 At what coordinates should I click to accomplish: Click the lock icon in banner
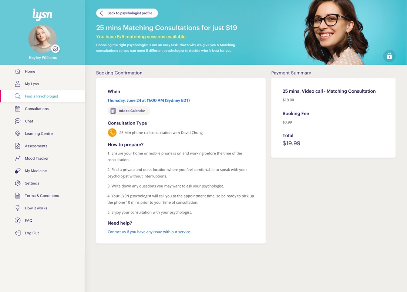pos(389,56)
